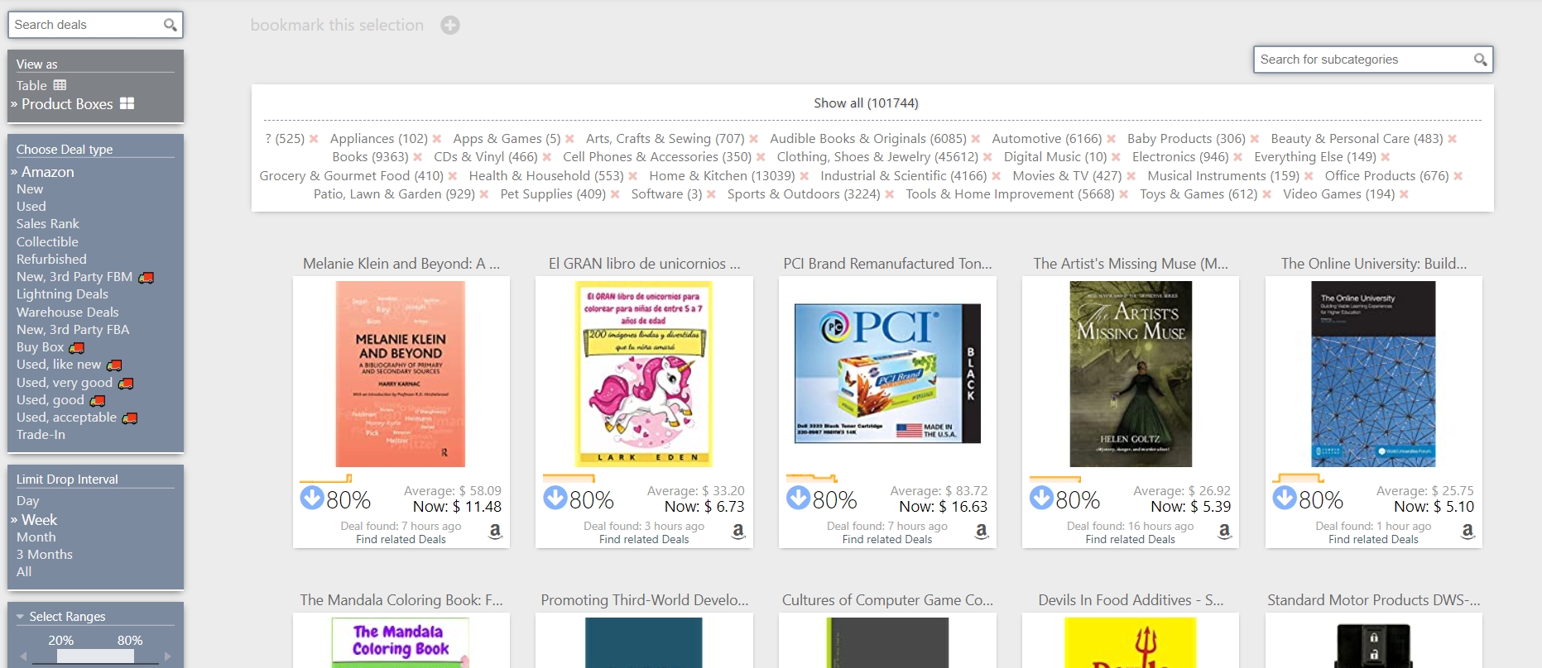Open the Industrial & Scientific category
This screenshot has height=668, width=1542.
tap(904, 176)
